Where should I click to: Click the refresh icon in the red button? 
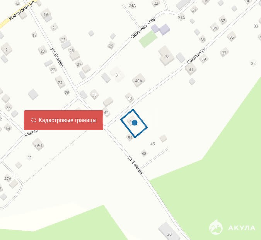click(x=34, y=120)
